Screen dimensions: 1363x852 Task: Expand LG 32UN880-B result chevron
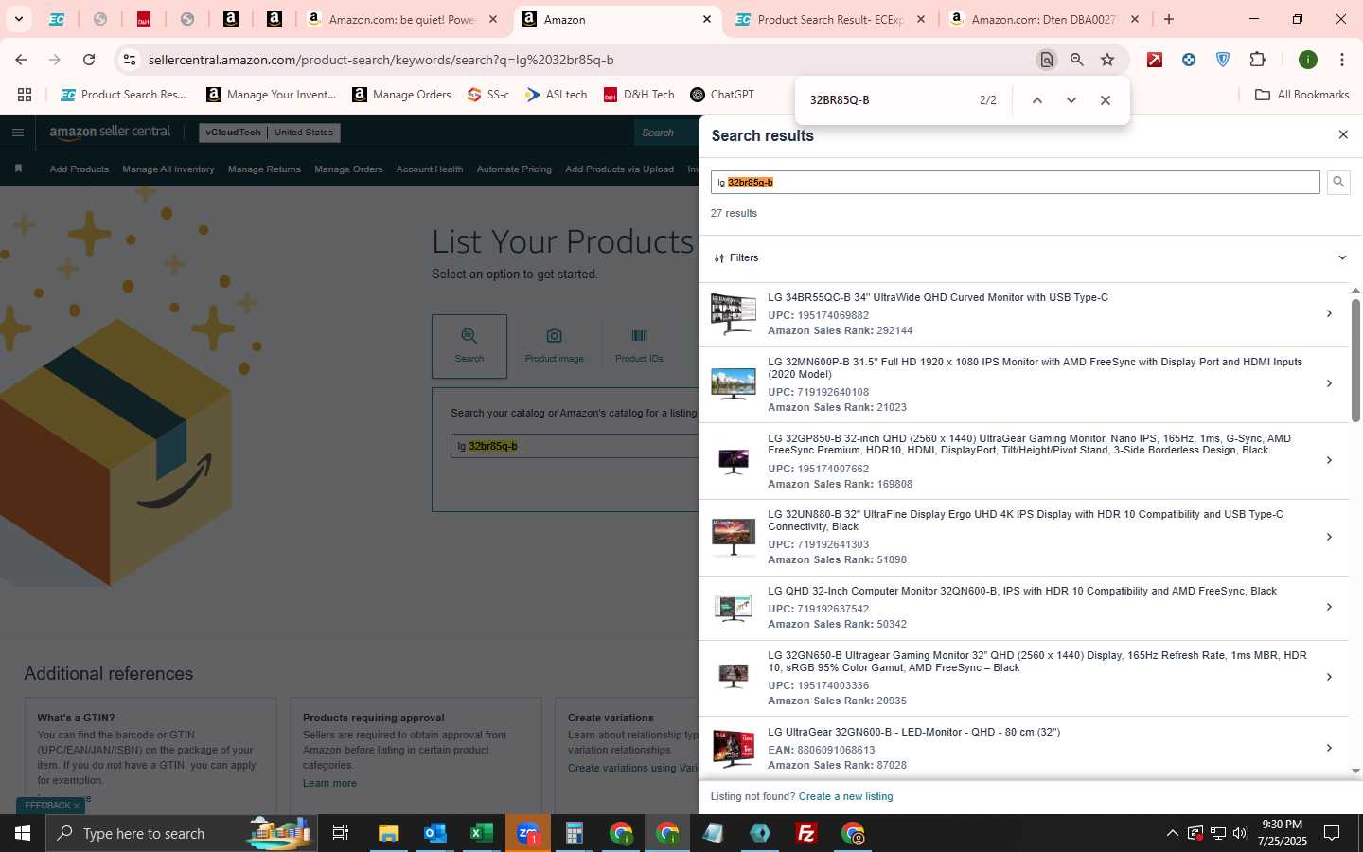click(1328, 537)
